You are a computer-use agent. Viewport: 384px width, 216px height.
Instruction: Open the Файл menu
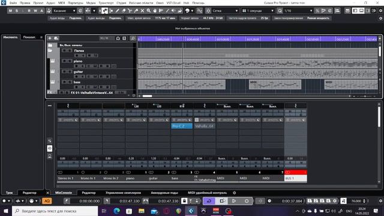[13, 3]
